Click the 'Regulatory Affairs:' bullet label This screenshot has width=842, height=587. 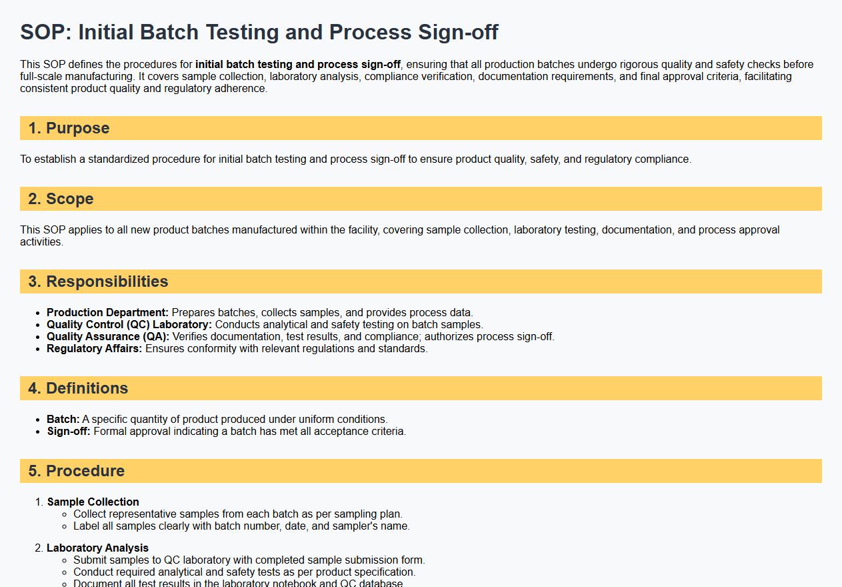(94, 348)
